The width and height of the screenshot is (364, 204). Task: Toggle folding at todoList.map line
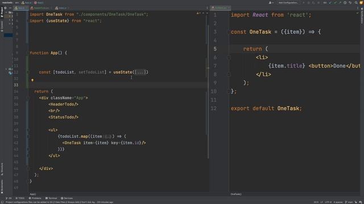tap(28, 137)
